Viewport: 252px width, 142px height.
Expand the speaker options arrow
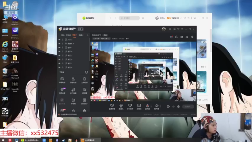(160, 106)
